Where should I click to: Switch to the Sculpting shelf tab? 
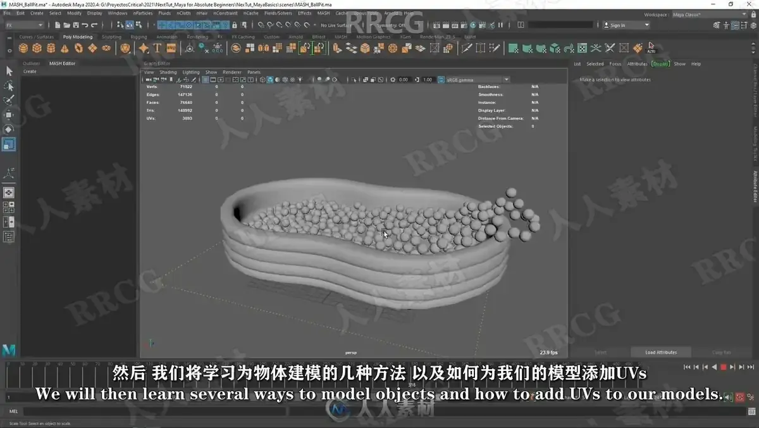[111, 37]
